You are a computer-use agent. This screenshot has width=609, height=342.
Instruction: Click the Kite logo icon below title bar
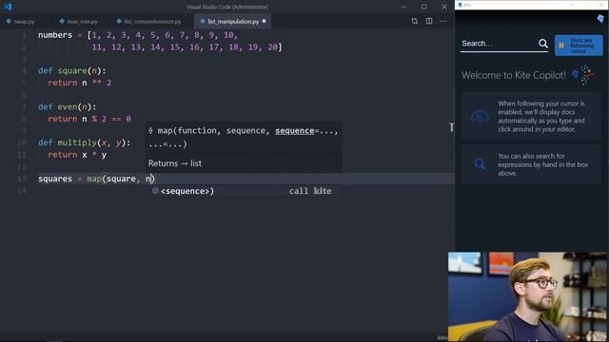pos(600,18)
